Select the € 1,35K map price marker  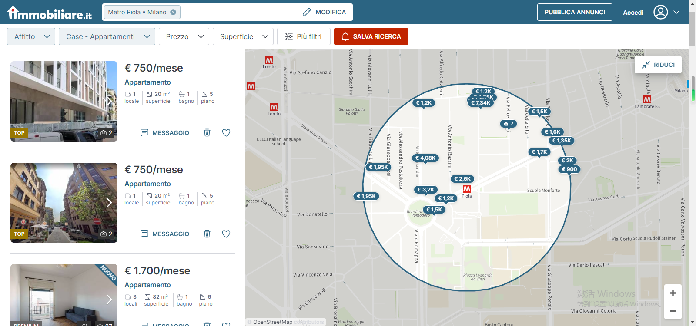pos(562,141)
